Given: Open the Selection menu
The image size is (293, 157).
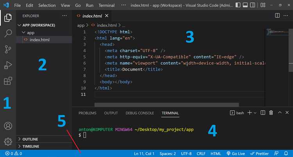Looking at the screenshot, I should tap(47, 5).
